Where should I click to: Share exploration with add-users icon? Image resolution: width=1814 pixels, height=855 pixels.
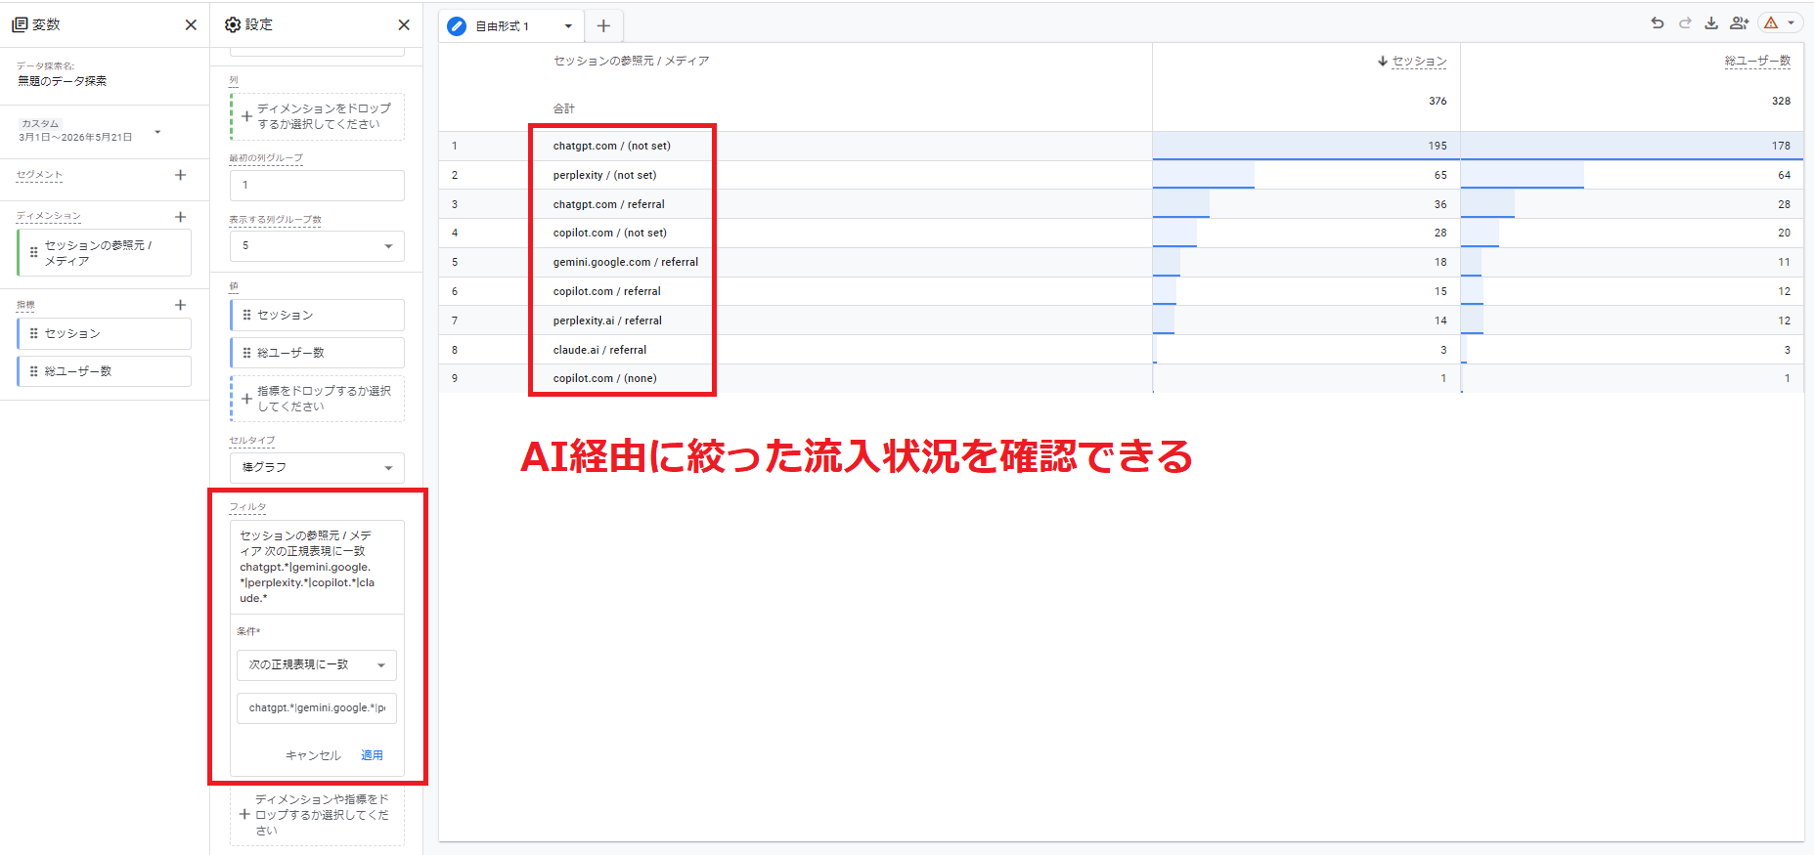click(1740, 22)
